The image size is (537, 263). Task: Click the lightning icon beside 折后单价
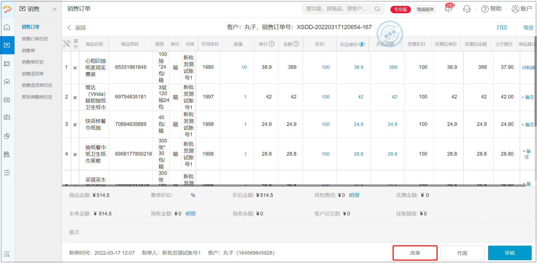click(x=362, y=44)
